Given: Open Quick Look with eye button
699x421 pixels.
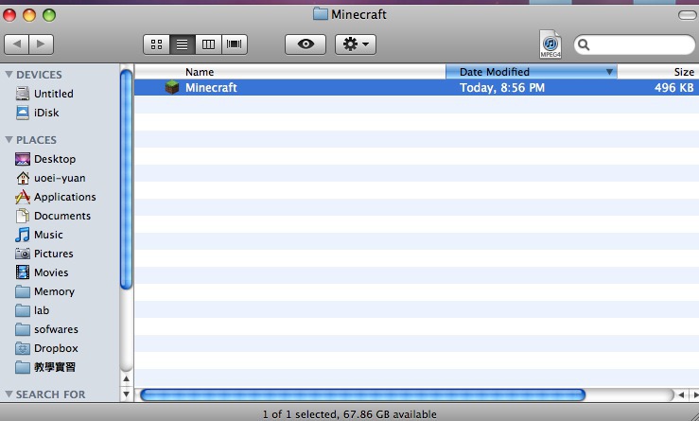Looking at the screenshot, I should [x=306, y=44].
